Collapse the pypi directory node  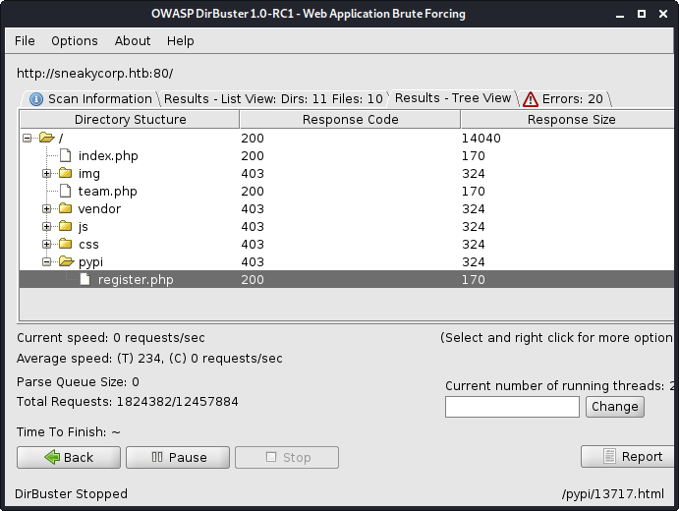46,262
